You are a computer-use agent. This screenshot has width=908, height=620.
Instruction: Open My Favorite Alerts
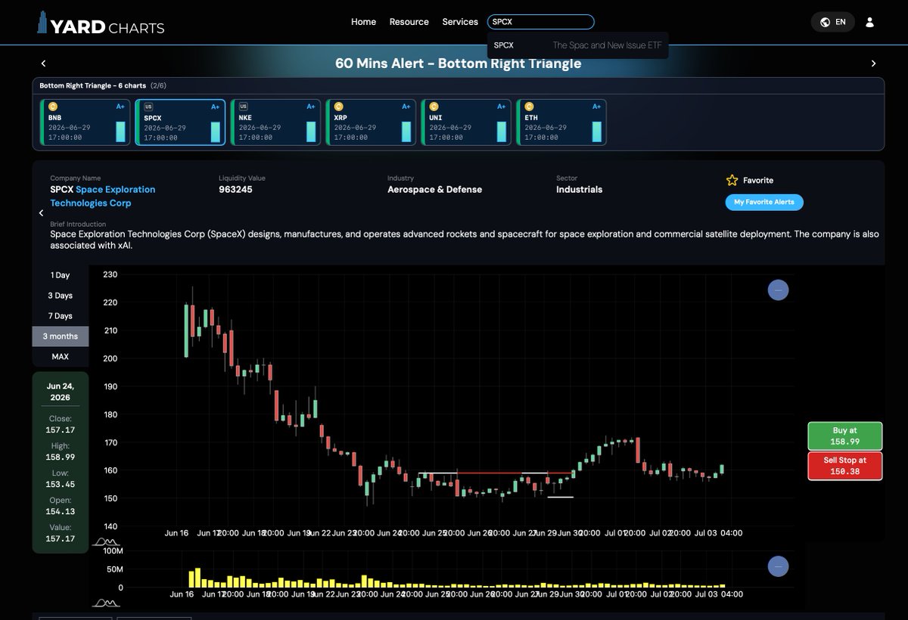point(764,203)
